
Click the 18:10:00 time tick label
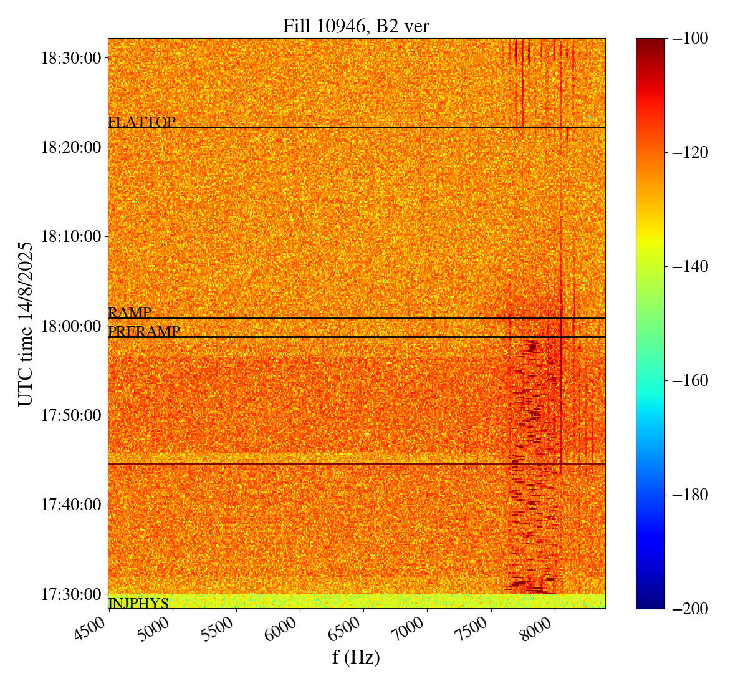tap(70, 236)
